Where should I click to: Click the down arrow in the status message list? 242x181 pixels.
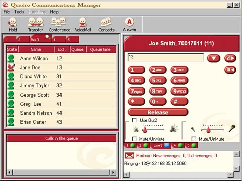coord(236,168)
